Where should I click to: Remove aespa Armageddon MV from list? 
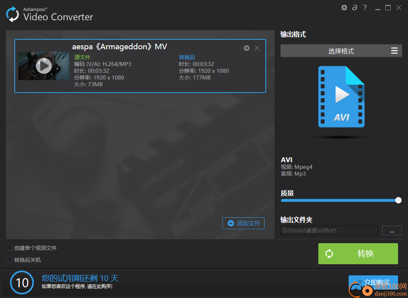click(257, 48)
